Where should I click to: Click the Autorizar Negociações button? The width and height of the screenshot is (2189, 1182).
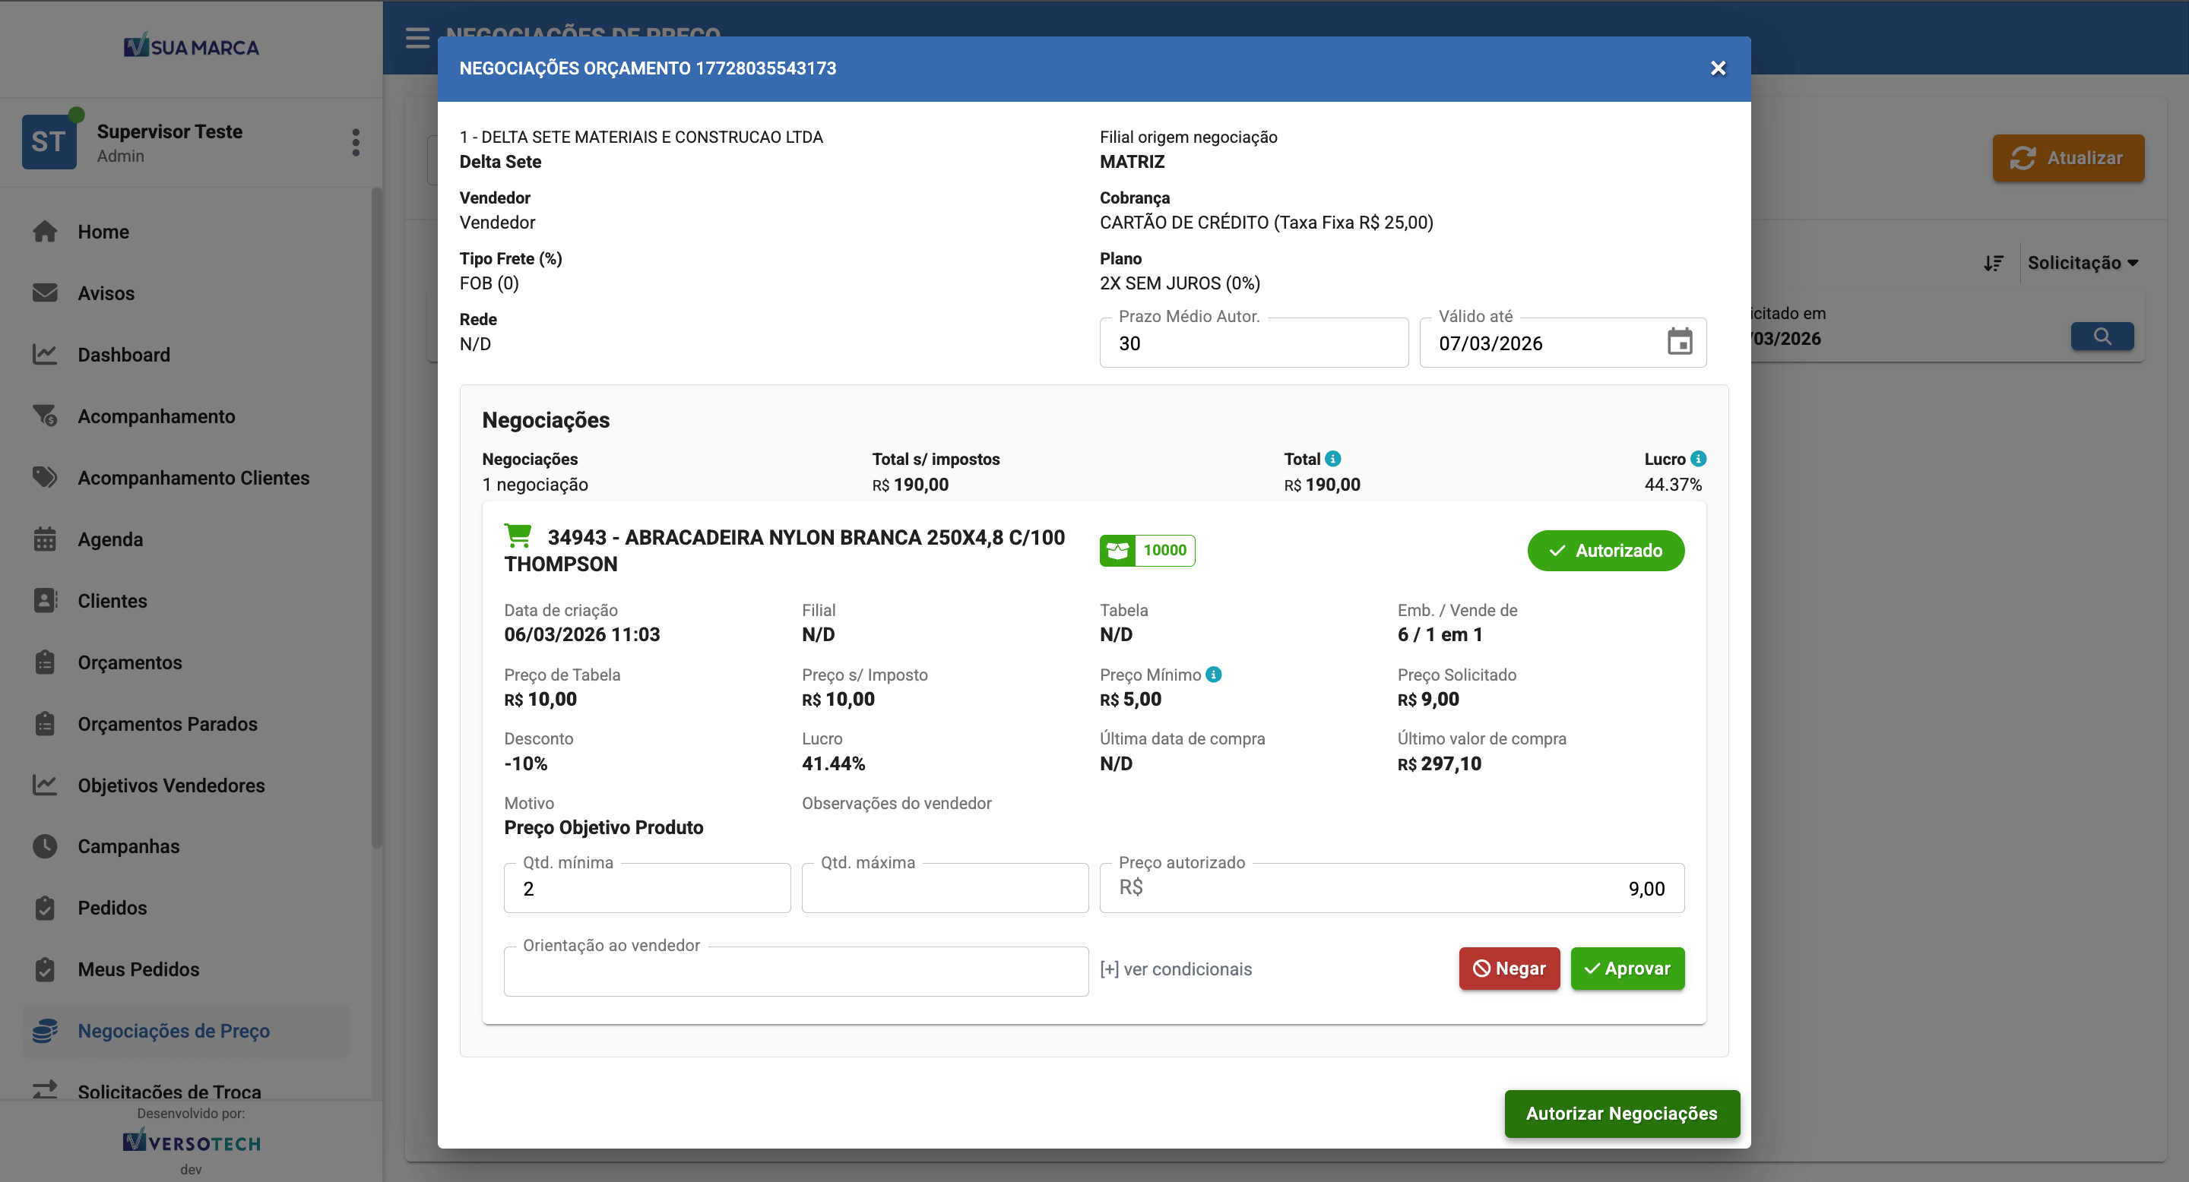1621,1113
